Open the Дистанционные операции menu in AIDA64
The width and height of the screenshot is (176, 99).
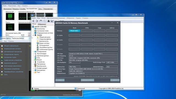(x=56, y=18)
